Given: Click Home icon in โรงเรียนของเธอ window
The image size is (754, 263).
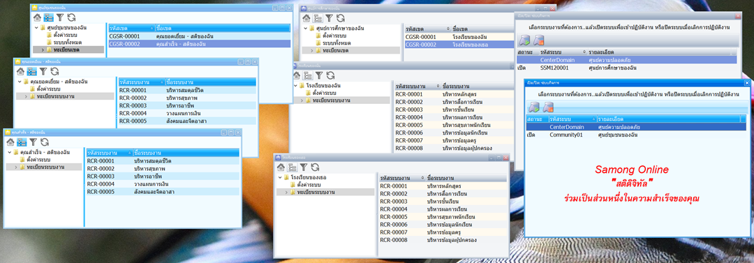Looking at the screenshot, I should pyautogui.click(x=281, y=167).
